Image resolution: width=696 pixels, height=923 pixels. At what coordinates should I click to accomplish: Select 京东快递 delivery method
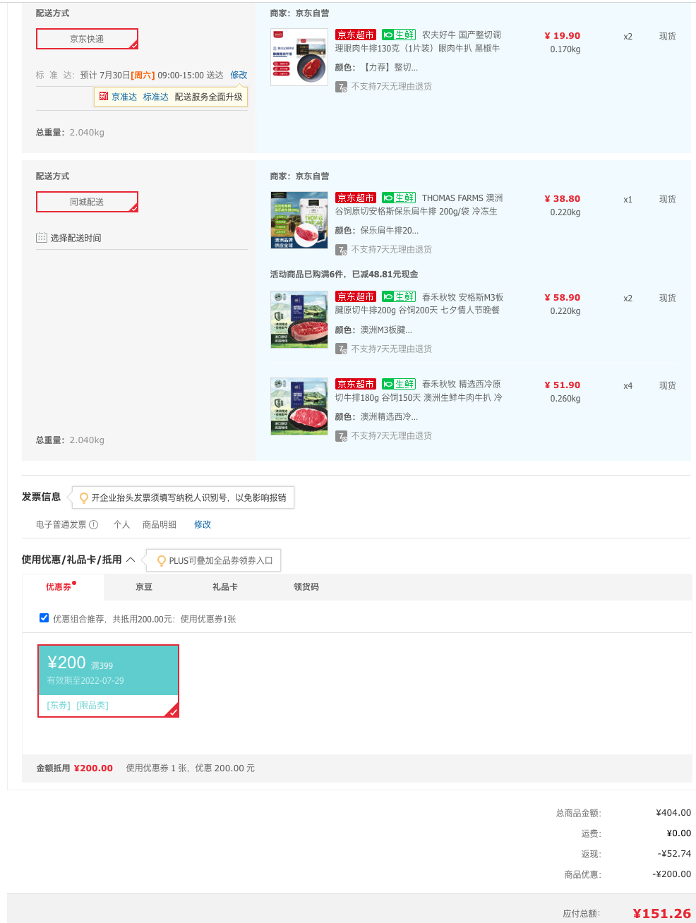(87, 39)
